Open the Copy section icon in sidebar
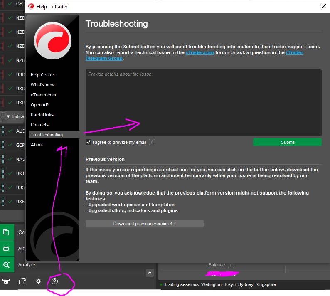The width and height of the screenshot is (330, 296). coord(6,232)
